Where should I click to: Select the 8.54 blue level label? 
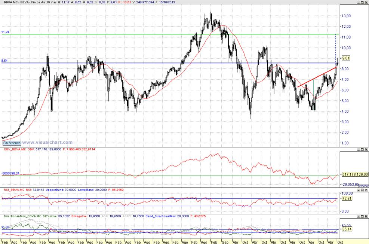point(4,61)
